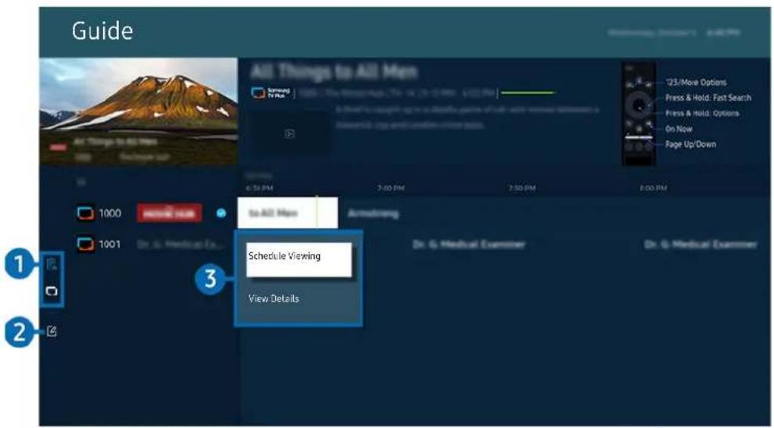Open the Channel Filter icon in the left sidebar

coord(52,265)
